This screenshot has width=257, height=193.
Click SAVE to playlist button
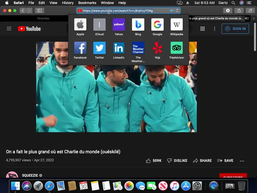pyautogui.click(x=225, y=161)
